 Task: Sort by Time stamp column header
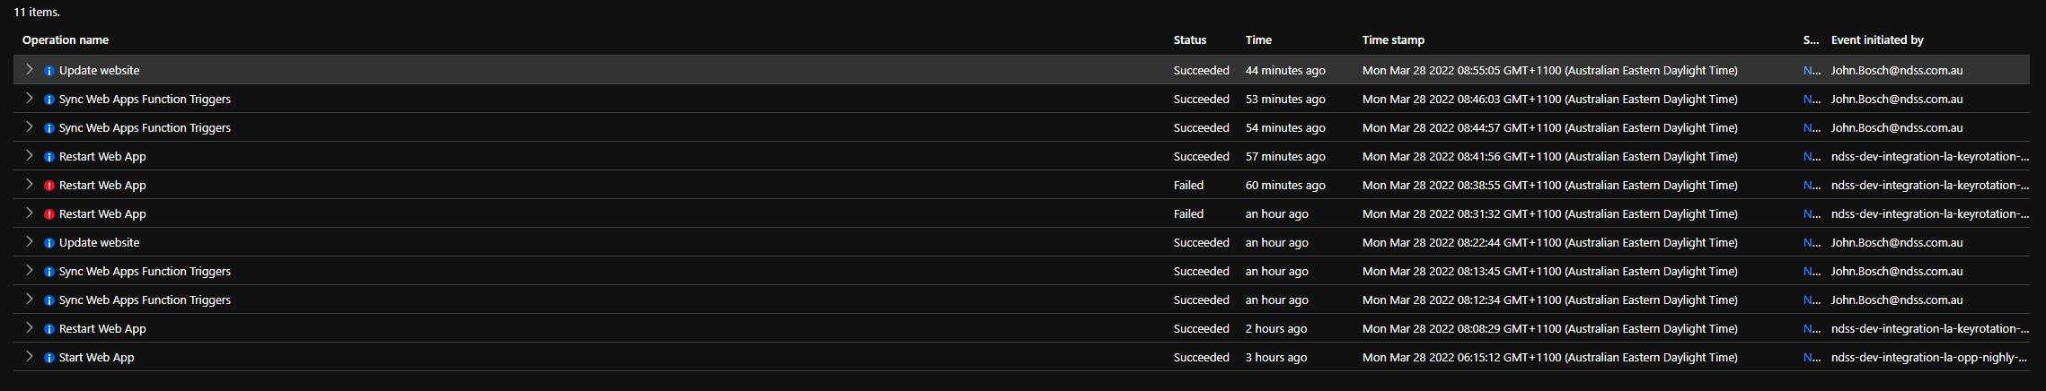[x=1393, y=39]
